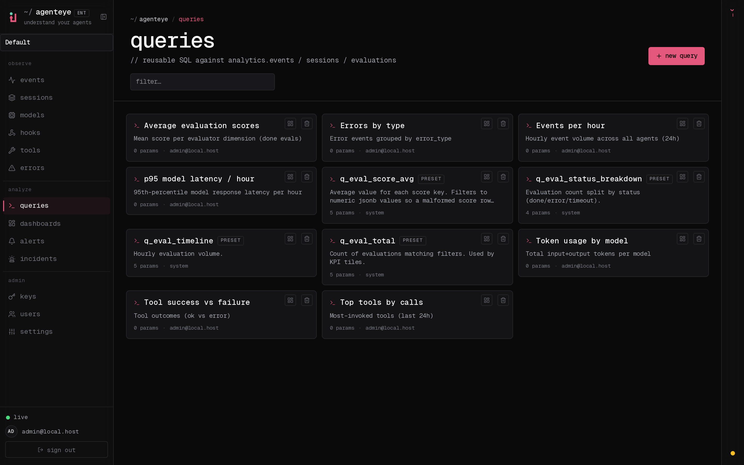The width and height of the screenshot is (744, 465).
Task: Add Token usage by model to dashboard
Action: [x=682, y=239]
